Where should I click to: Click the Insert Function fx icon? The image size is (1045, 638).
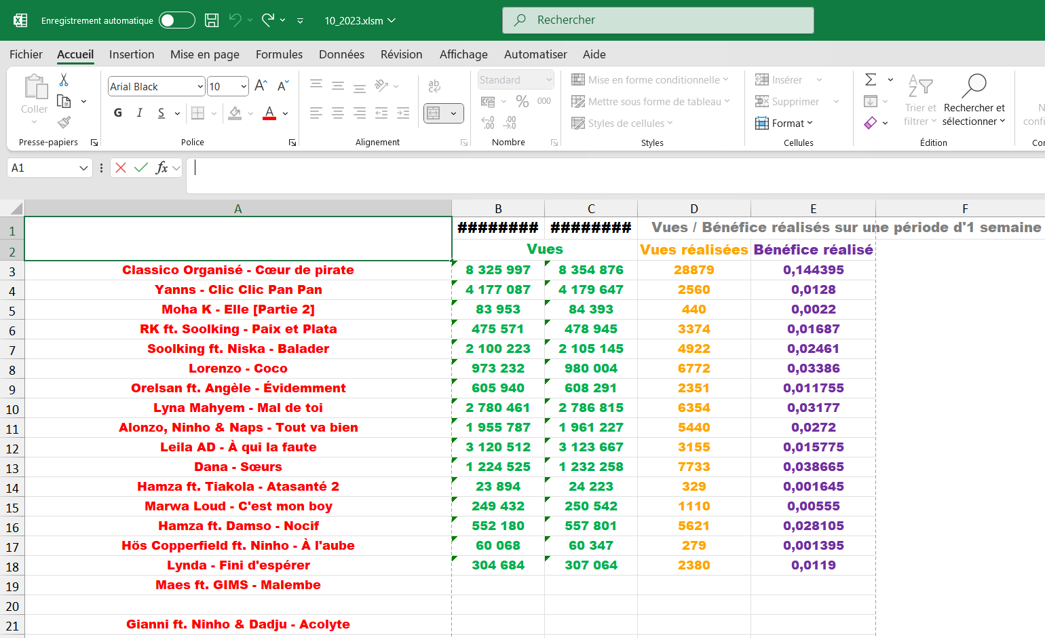pyautogui.click(x=161, y=168)
